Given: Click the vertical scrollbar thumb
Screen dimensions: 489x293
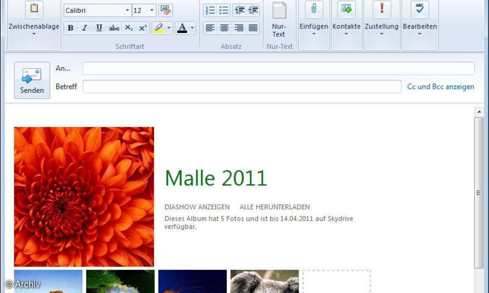Looking at the screenshot, I should 479,193.
